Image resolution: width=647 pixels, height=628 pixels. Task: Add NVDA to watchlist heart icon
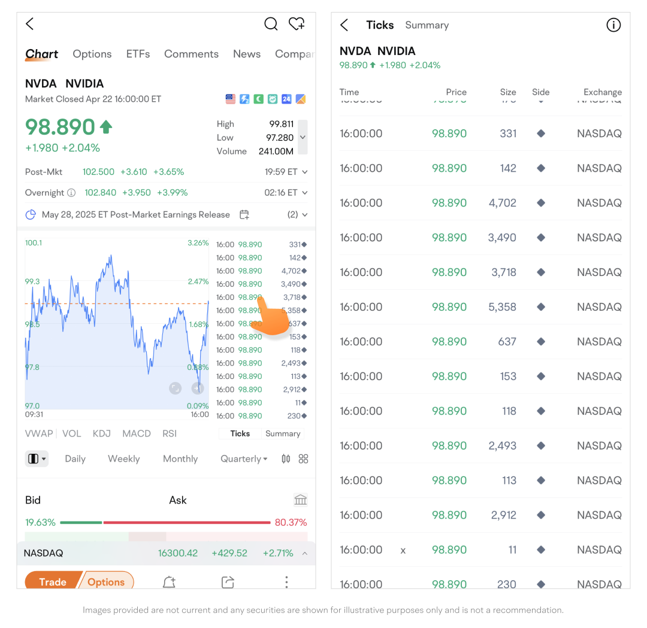click(297, 24)
